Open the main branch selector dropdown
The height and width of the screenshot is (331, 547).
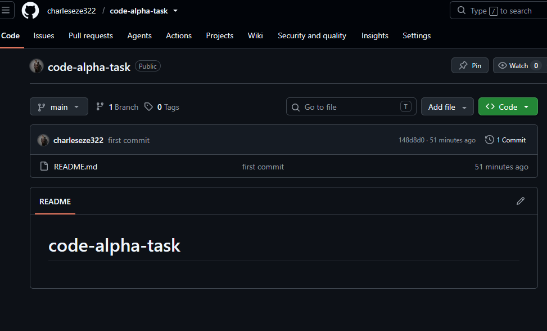59,106
